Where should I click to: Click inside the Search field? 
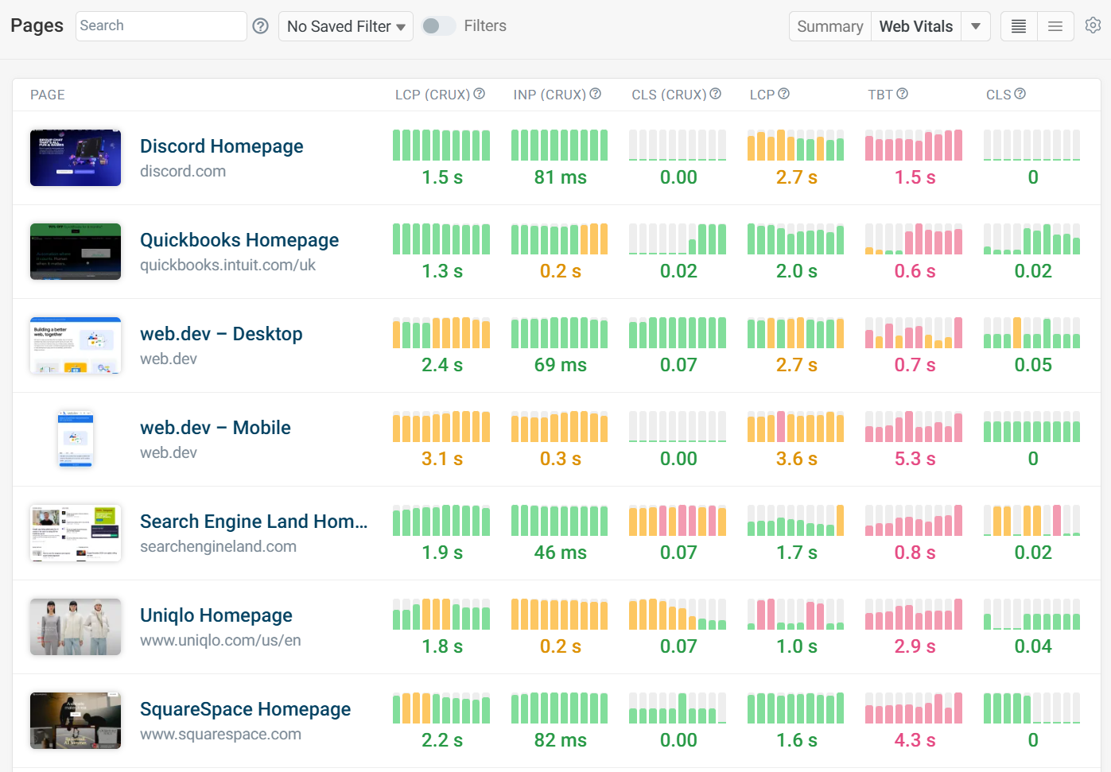pyautogui.click(x=159, y=25)
